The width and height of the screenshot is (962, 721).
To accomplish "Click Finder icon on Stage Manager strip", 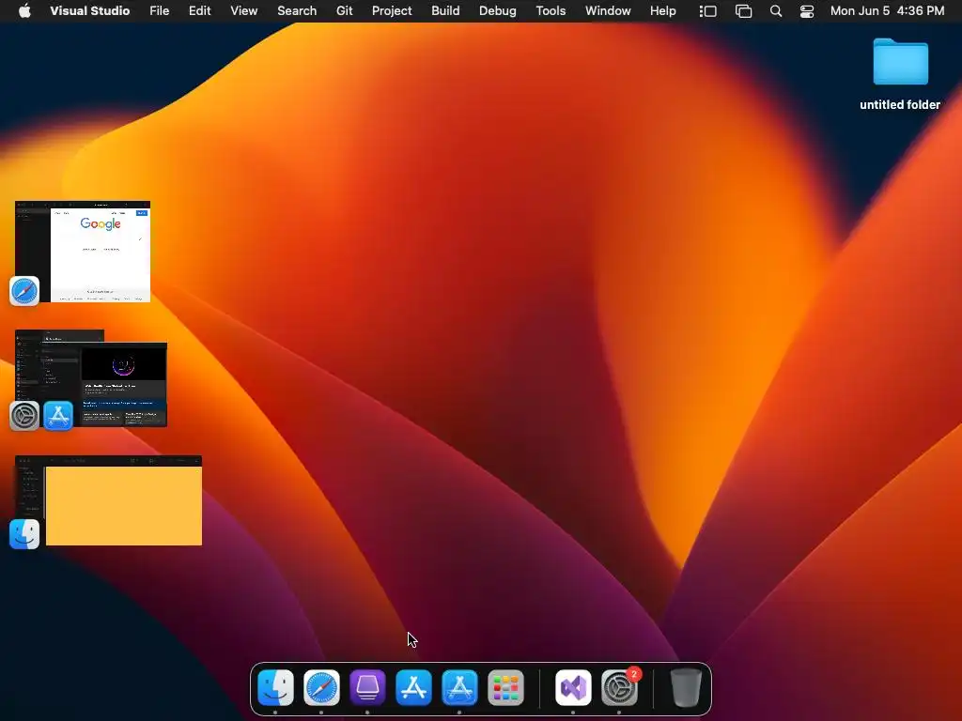I will coord(24,534).
